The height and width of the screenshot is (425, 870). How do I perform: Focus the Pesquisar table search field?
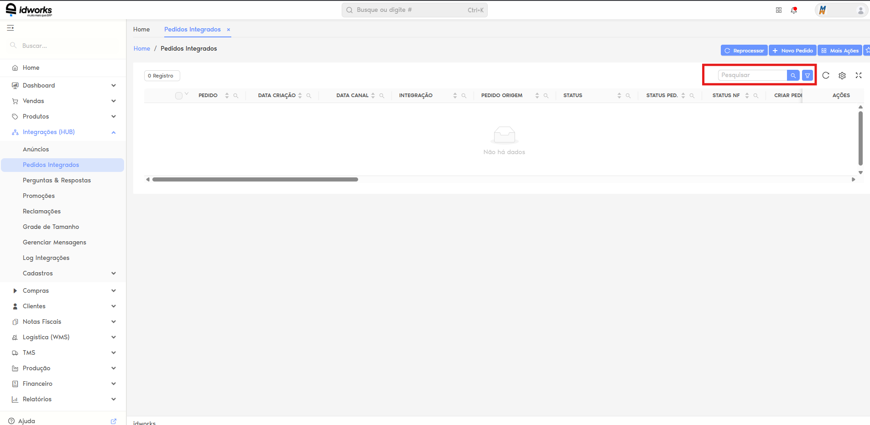pyautogui.click(x=753, y=75)
